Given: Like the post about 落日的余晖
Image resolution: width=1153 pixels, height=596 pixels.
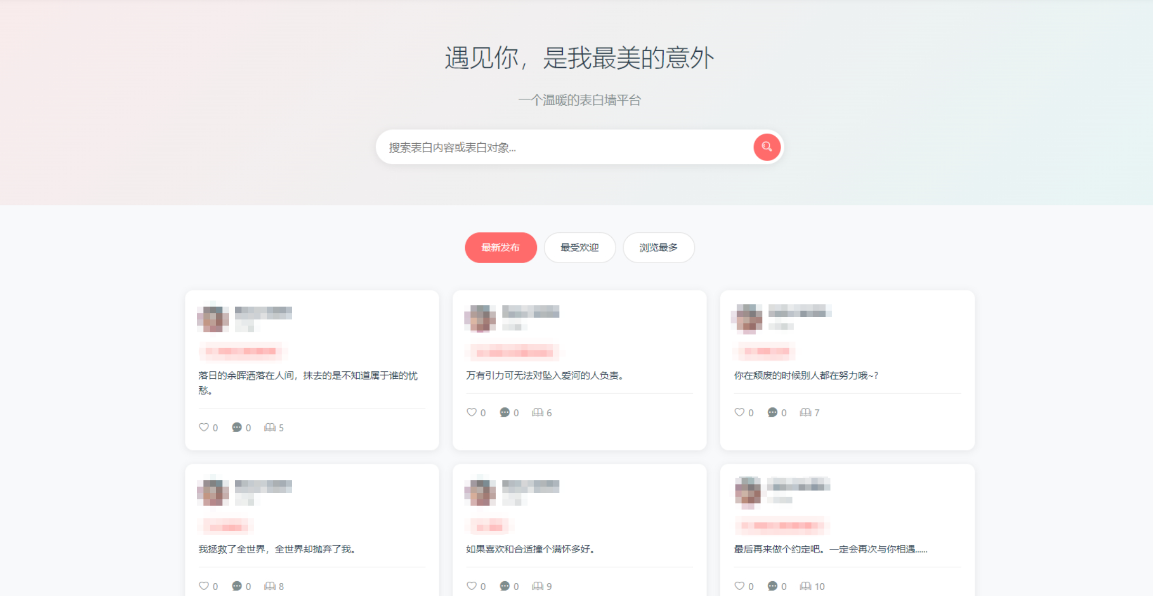Looking at the screenshot, I should 204,427.
